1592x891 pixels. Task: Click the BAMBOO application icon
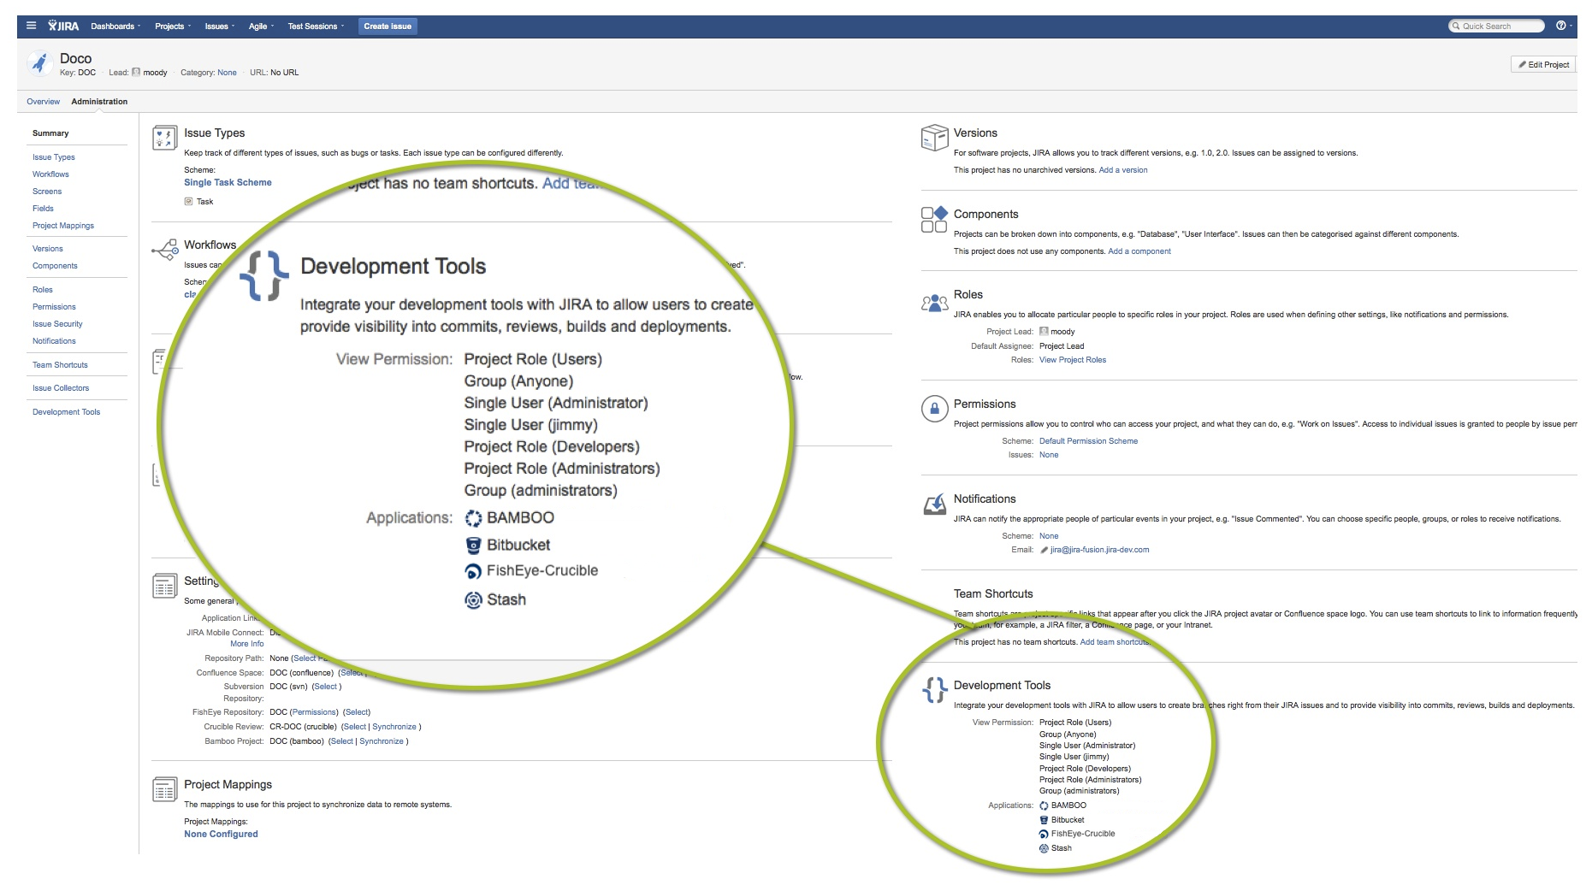(x=1044, y=805)
